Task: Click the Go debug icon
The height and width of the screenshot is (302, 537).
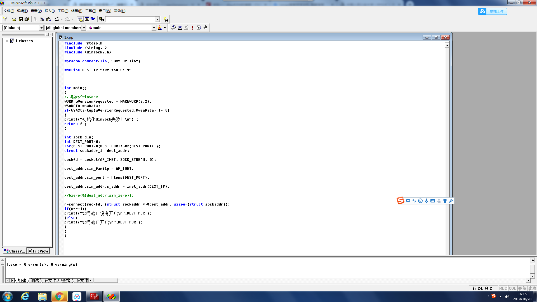Action: [199, 28]
